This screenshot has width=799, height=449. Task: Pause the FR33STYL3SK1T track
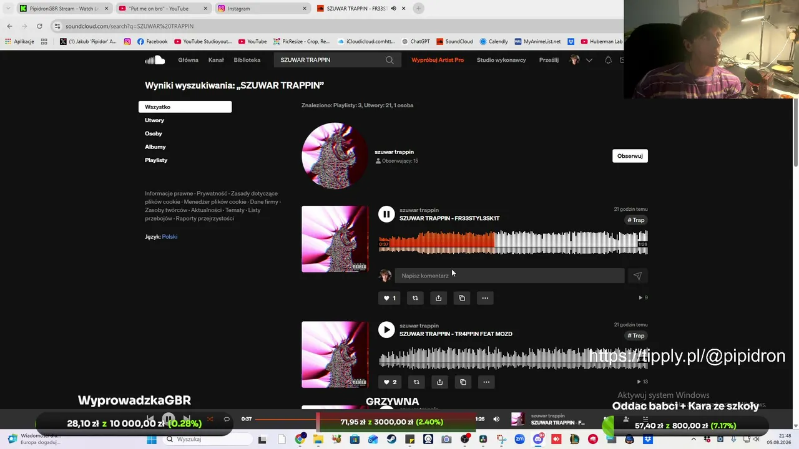click(386, 215)
